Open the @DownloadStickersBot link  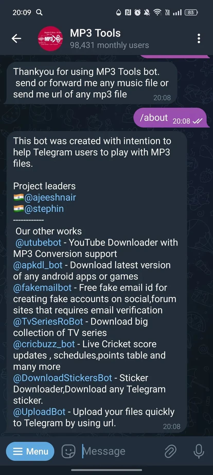63,378
